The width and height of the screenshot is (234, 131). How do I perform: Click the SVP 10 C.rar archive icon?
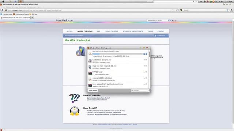(x=90, y=73)
